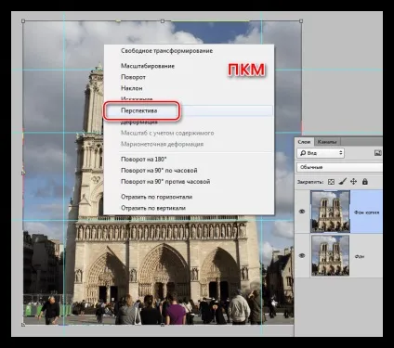Viewport: 394px width, 348px height.
Task: Lock transparent pixels icon
Action: (x=331, y=182)
